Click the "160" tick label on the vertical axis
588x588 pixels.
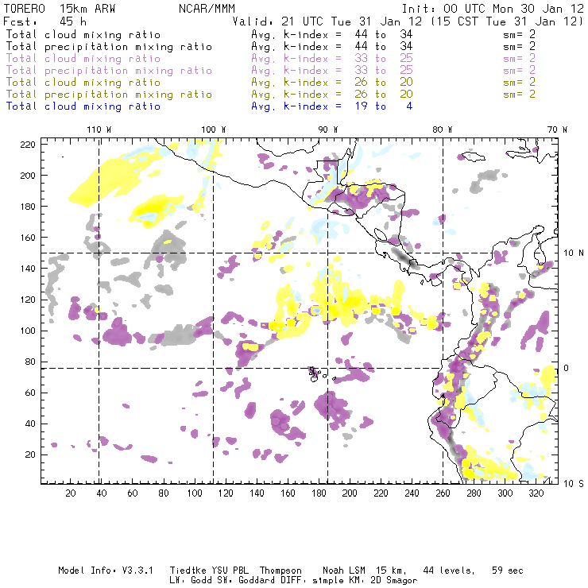click(28, 238)
